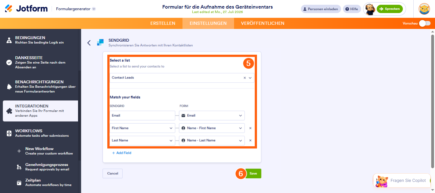Click the Integrationen puzzle icon
435x193 pixels.
pos(9,111)
